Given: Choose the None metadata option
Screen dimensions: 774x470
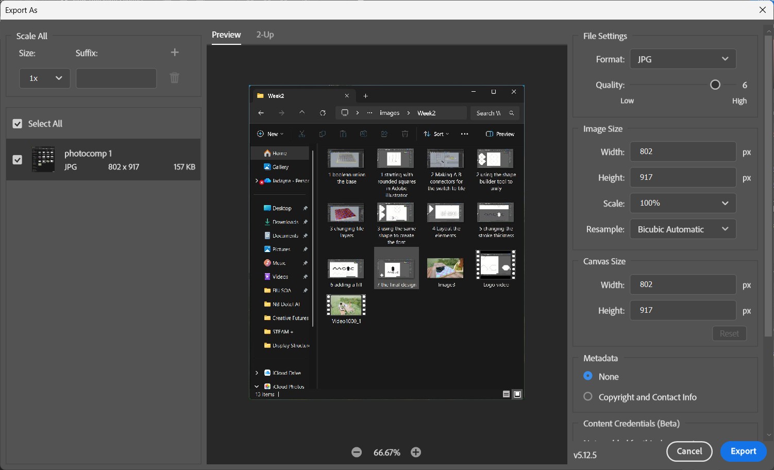Looking at the screenshot, I should tap(588, 376).
